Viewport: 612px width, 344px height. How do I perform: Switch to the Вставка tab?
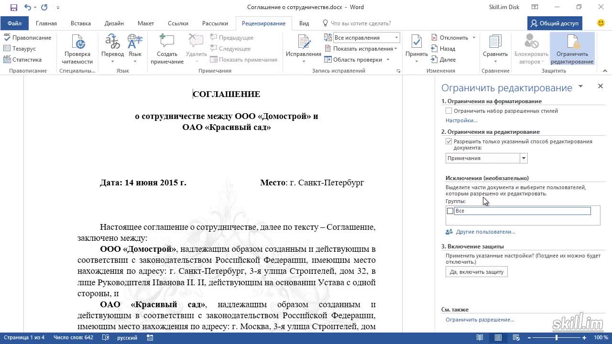(80, 23)
